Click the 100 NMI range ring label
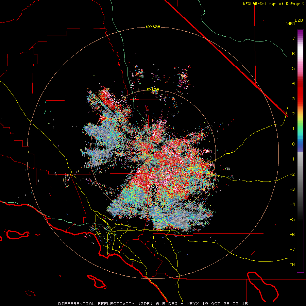Viewport: 306px width, 306px height. pos(153,27)
